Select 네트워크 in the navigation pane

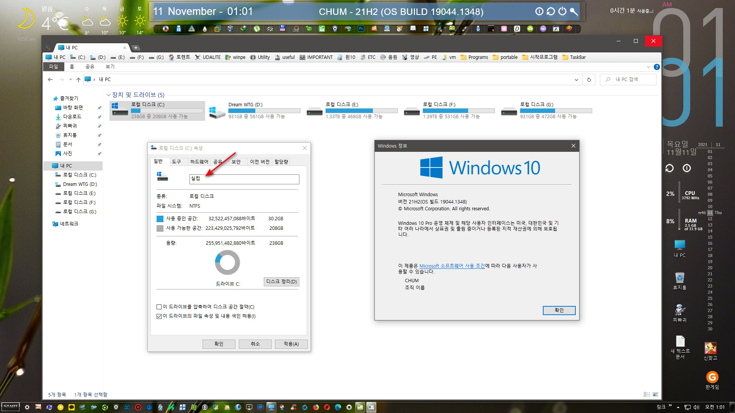pyautogui.click(x=65, y=224)
